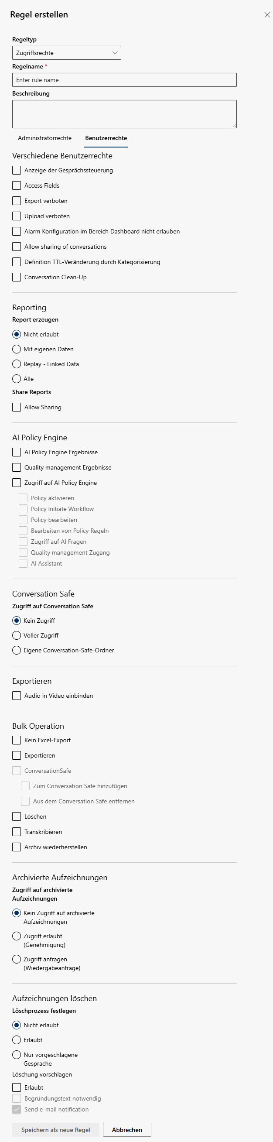This screenshot has width=273, height=1142.
Task: Choose the Alle report radio button
Action: 17,379
